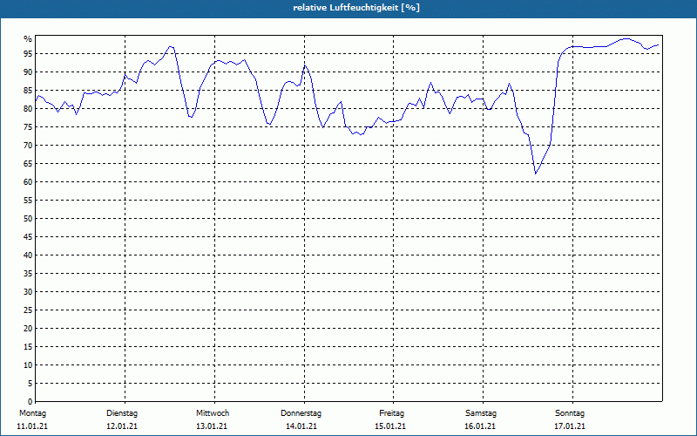Click the date label 13.01.21
Screen dimensions: 697x436
tap(212, 426)
